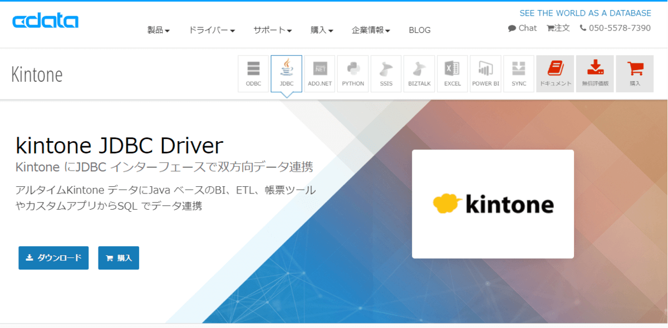Click the red 購入 cart icon
This screenshot has width=668, height=328.
635,73
